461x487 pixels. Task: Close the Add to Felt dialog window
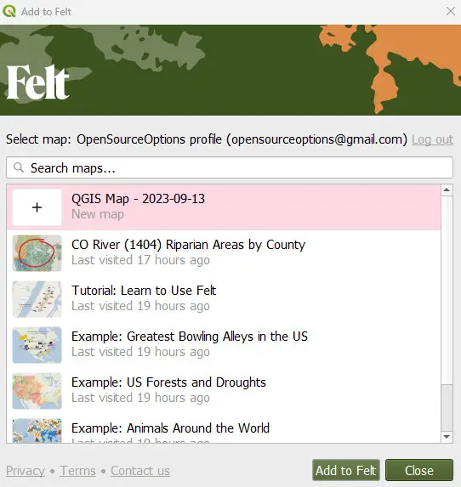click(451, 11)
